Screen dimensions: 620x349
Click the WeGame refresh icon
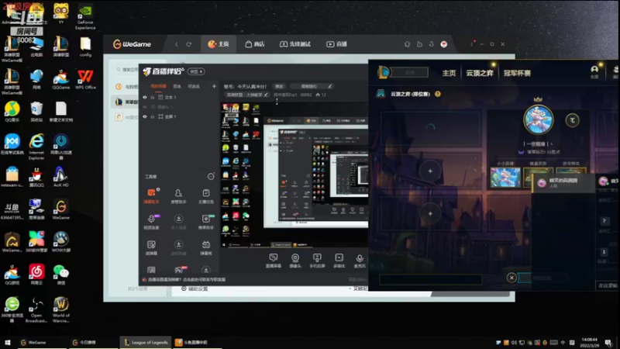pos(189,44)
